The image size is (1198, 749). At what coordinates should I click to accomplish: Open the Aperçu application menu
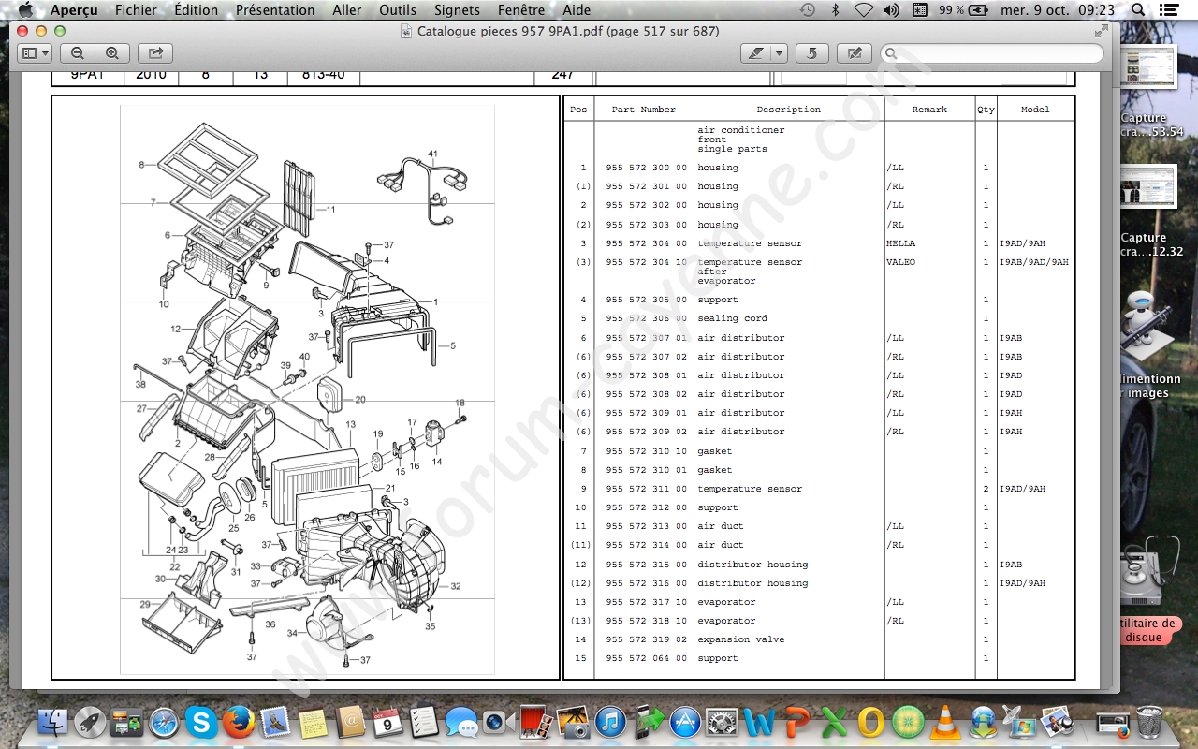(74, 10)
